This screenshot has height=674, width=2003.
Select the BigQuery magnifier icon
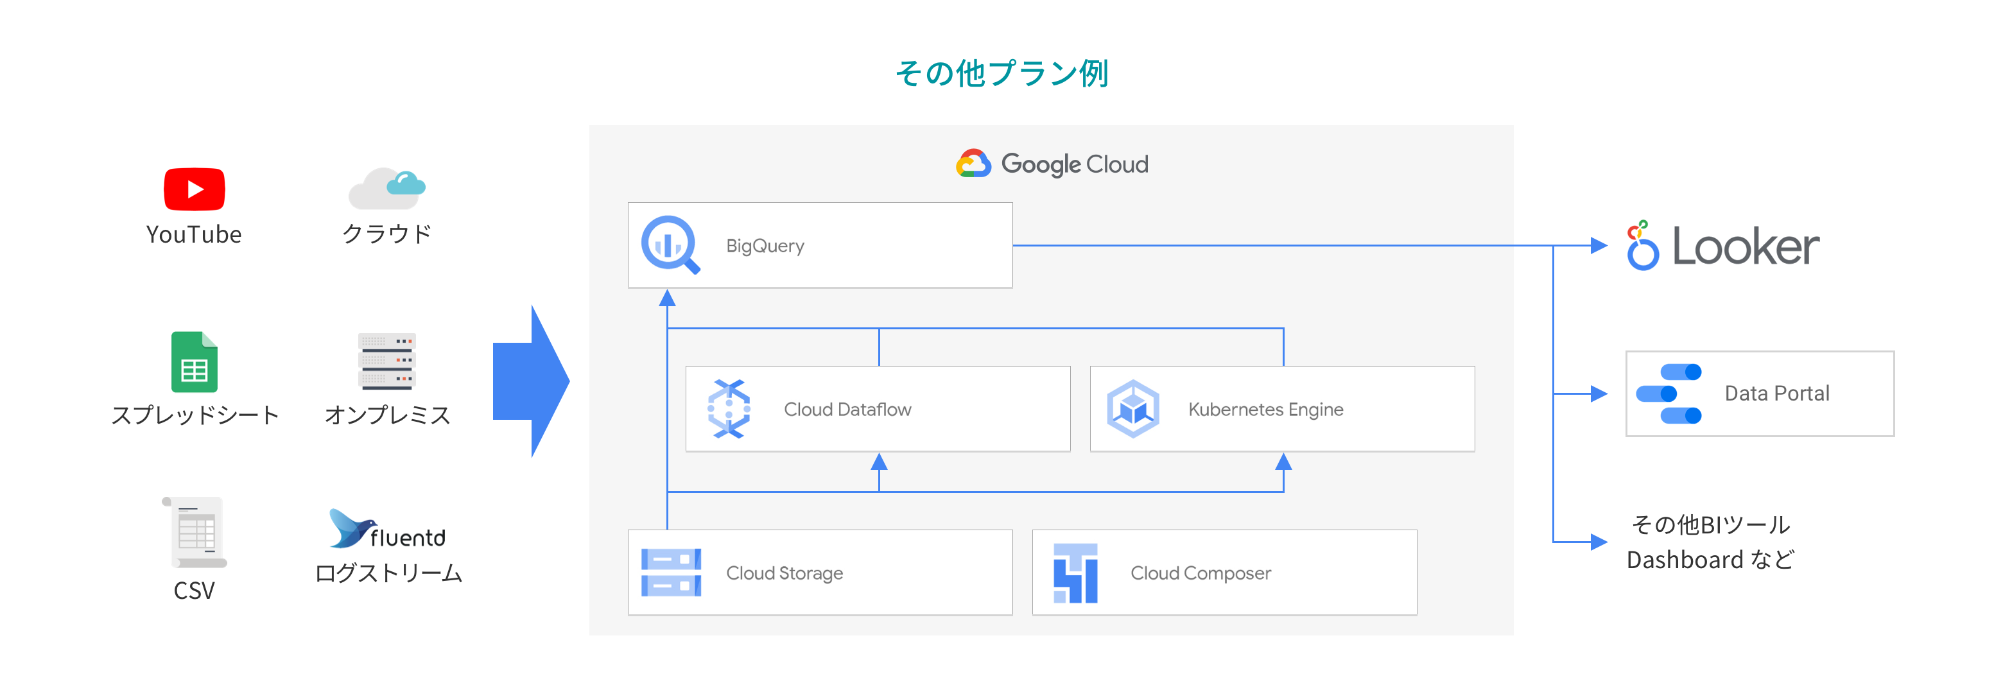coord(671,246)
